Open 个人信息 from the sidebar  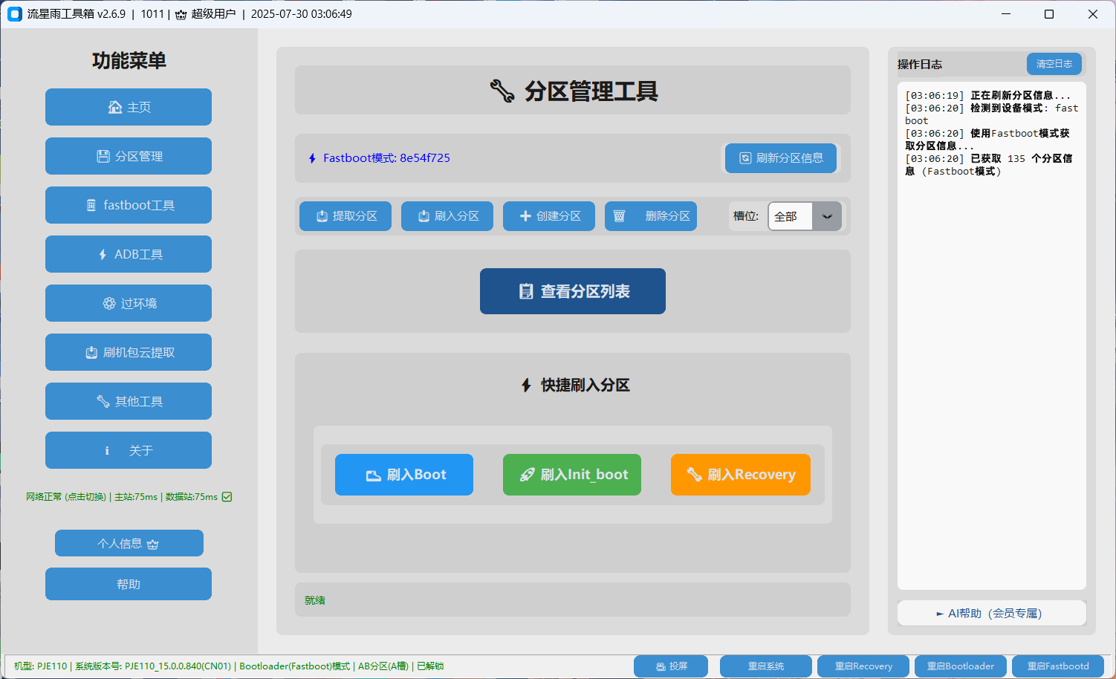click(129, 543)
